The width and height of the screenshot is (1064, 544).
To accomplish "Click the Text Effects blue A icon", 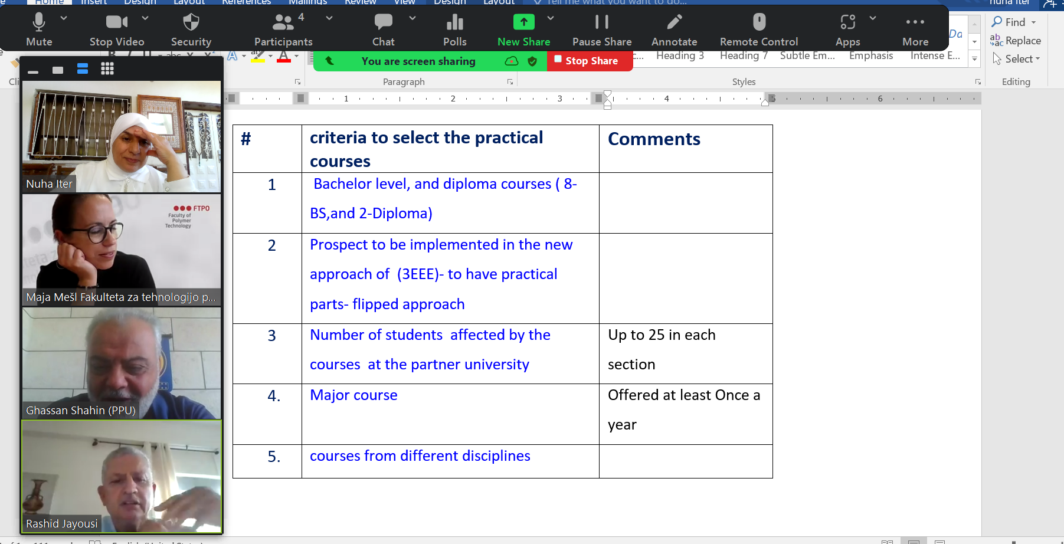I will [233, 56].
